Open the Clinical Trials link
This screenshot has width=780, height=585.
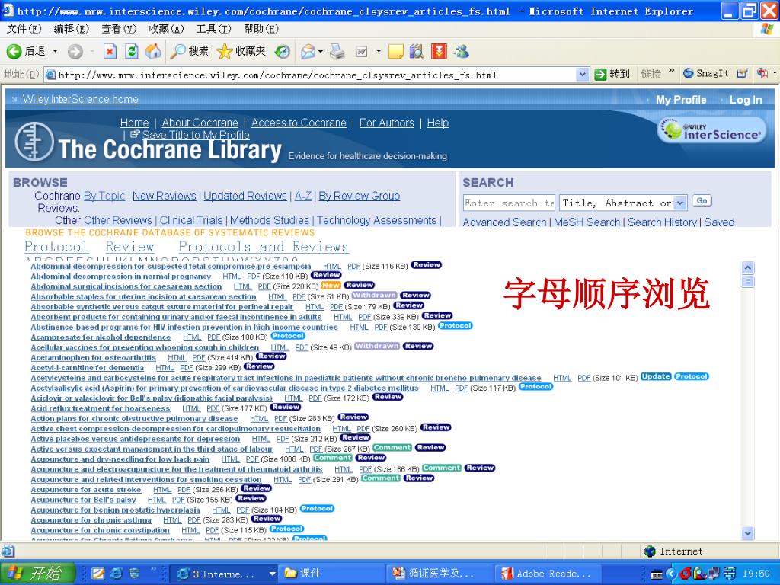click(191, 220)
